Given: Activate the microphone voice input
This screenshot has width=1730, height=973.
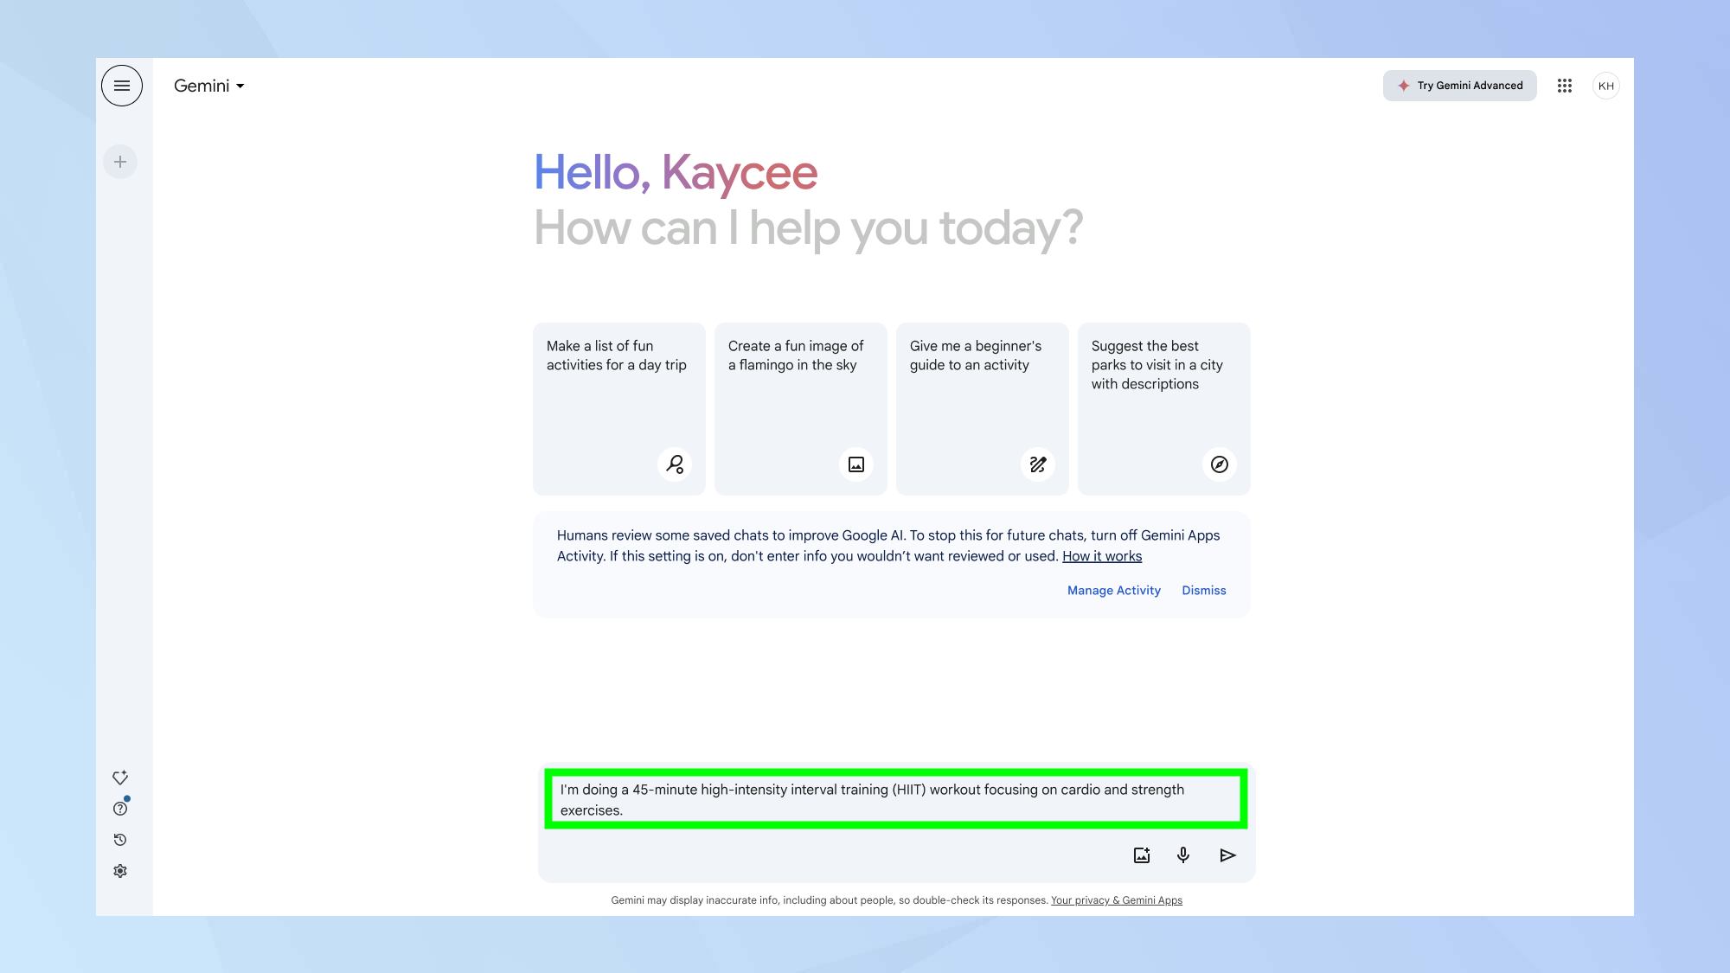Looking at the screenshot, I should coord(1183,855).
